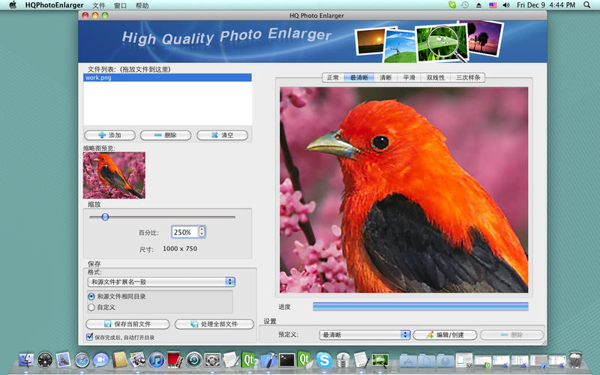Uncheck 保存完成后,自动打开目录 checkbox

tap(90, 337)
